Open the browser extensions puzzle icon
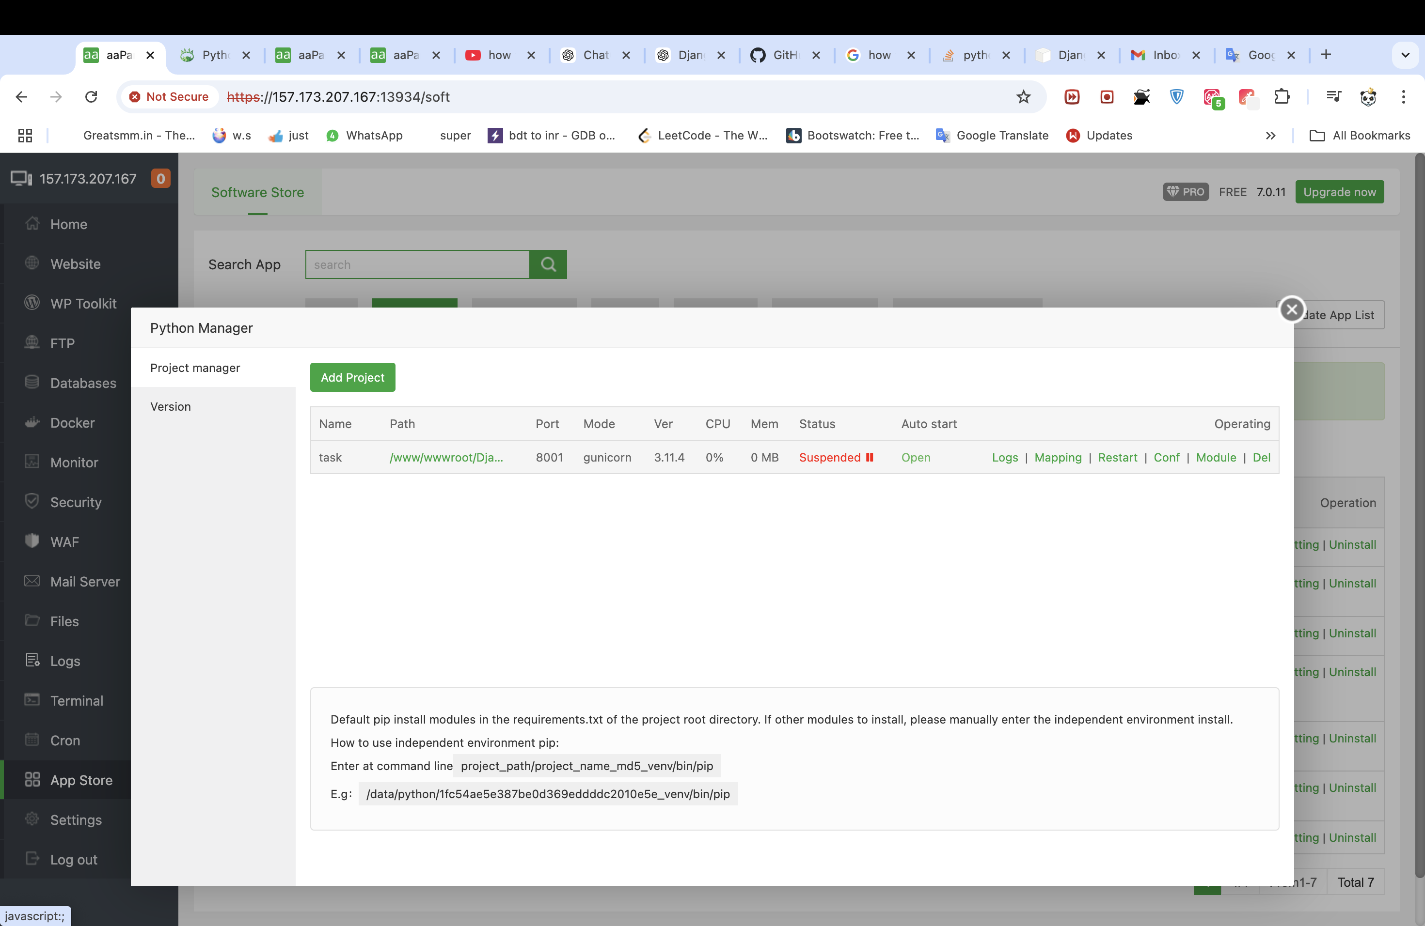1425x926 pixels. (x=1282, y=97)
